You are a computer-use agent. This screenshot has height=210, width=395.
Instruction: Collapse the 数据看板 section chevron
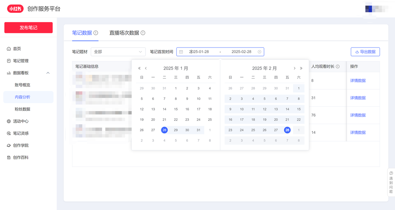pos(48,73)
